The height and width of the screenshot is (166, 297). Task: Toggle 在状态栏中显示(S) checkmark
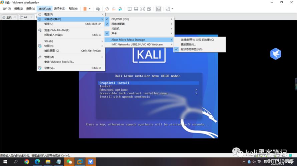[176, 49]
